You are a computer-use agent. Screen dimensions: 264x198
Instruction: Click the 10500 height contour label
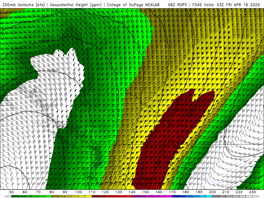click(x=44, y=41)
